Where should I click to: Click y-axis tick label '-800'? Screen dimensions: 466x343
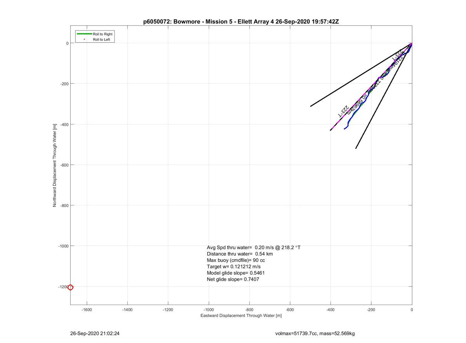click(x=64, y=205)
